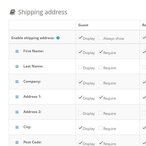
Task: Check Display for guest Last Name
Action: [80, 67]
